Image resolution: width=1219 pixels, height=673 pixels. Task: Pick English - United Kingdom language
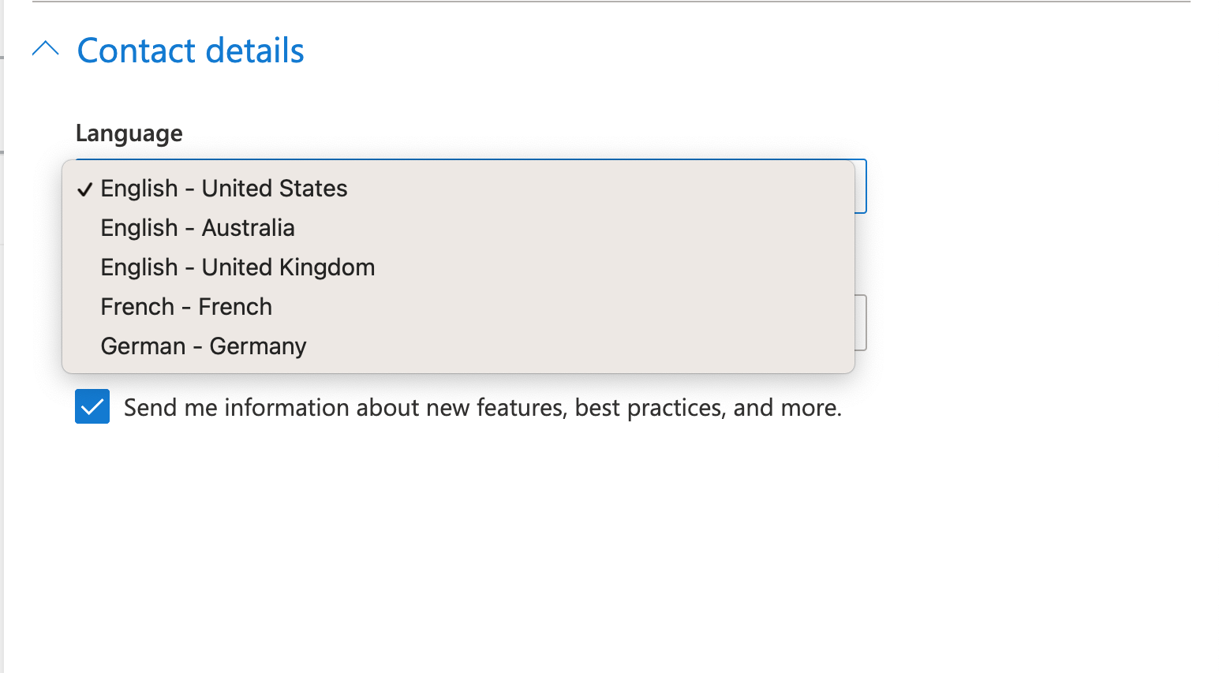(458, 267)
